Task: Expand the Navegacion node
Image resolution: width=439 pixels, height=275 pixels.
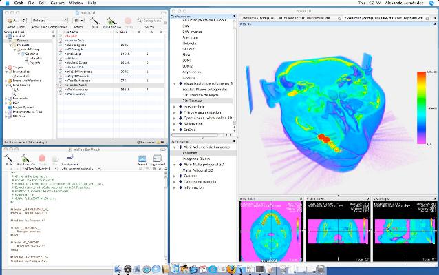Action: pyautogui.click(x=174, y=124)
